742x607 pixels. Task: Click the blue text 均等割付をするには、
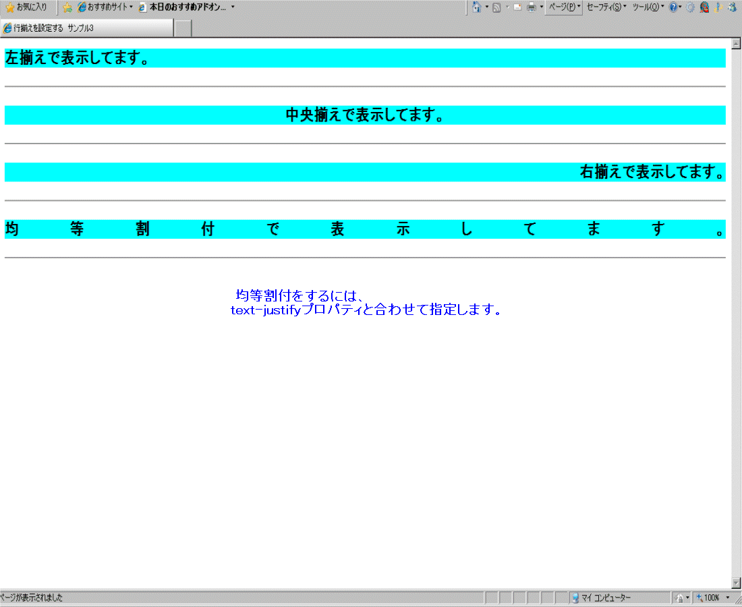point(300,295)
